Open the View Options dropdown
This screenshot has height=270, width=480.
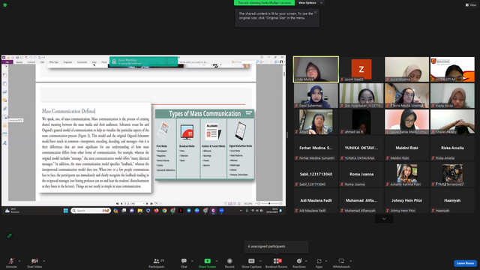tap(310, 3)
